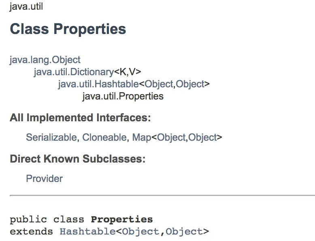Viewport: 315px width, 241px height.
Task: Click the Direct Known Subclasses label
Action: click(x=77, y=159)
